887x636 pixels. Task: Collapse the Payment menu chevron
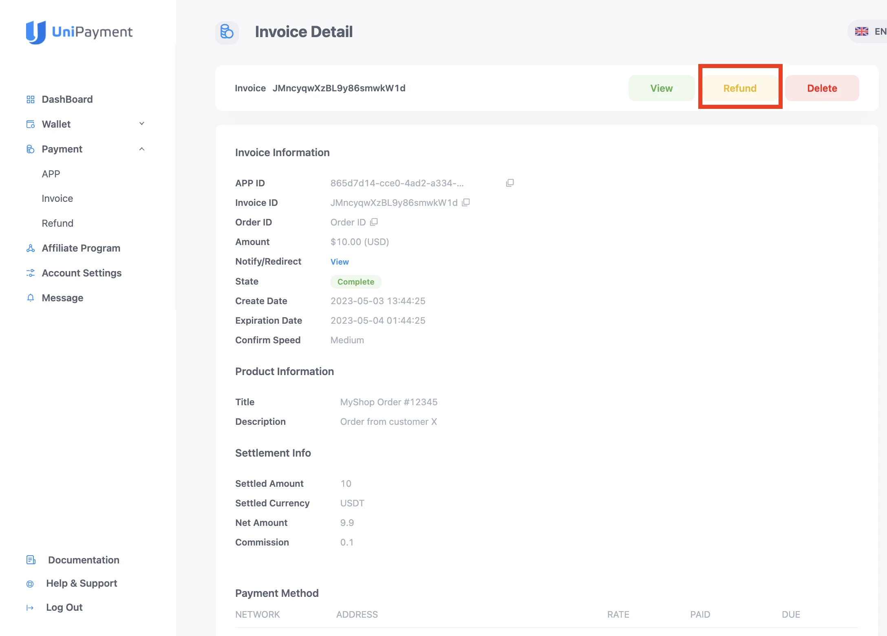pyautogui.click(x=142, y=149)
